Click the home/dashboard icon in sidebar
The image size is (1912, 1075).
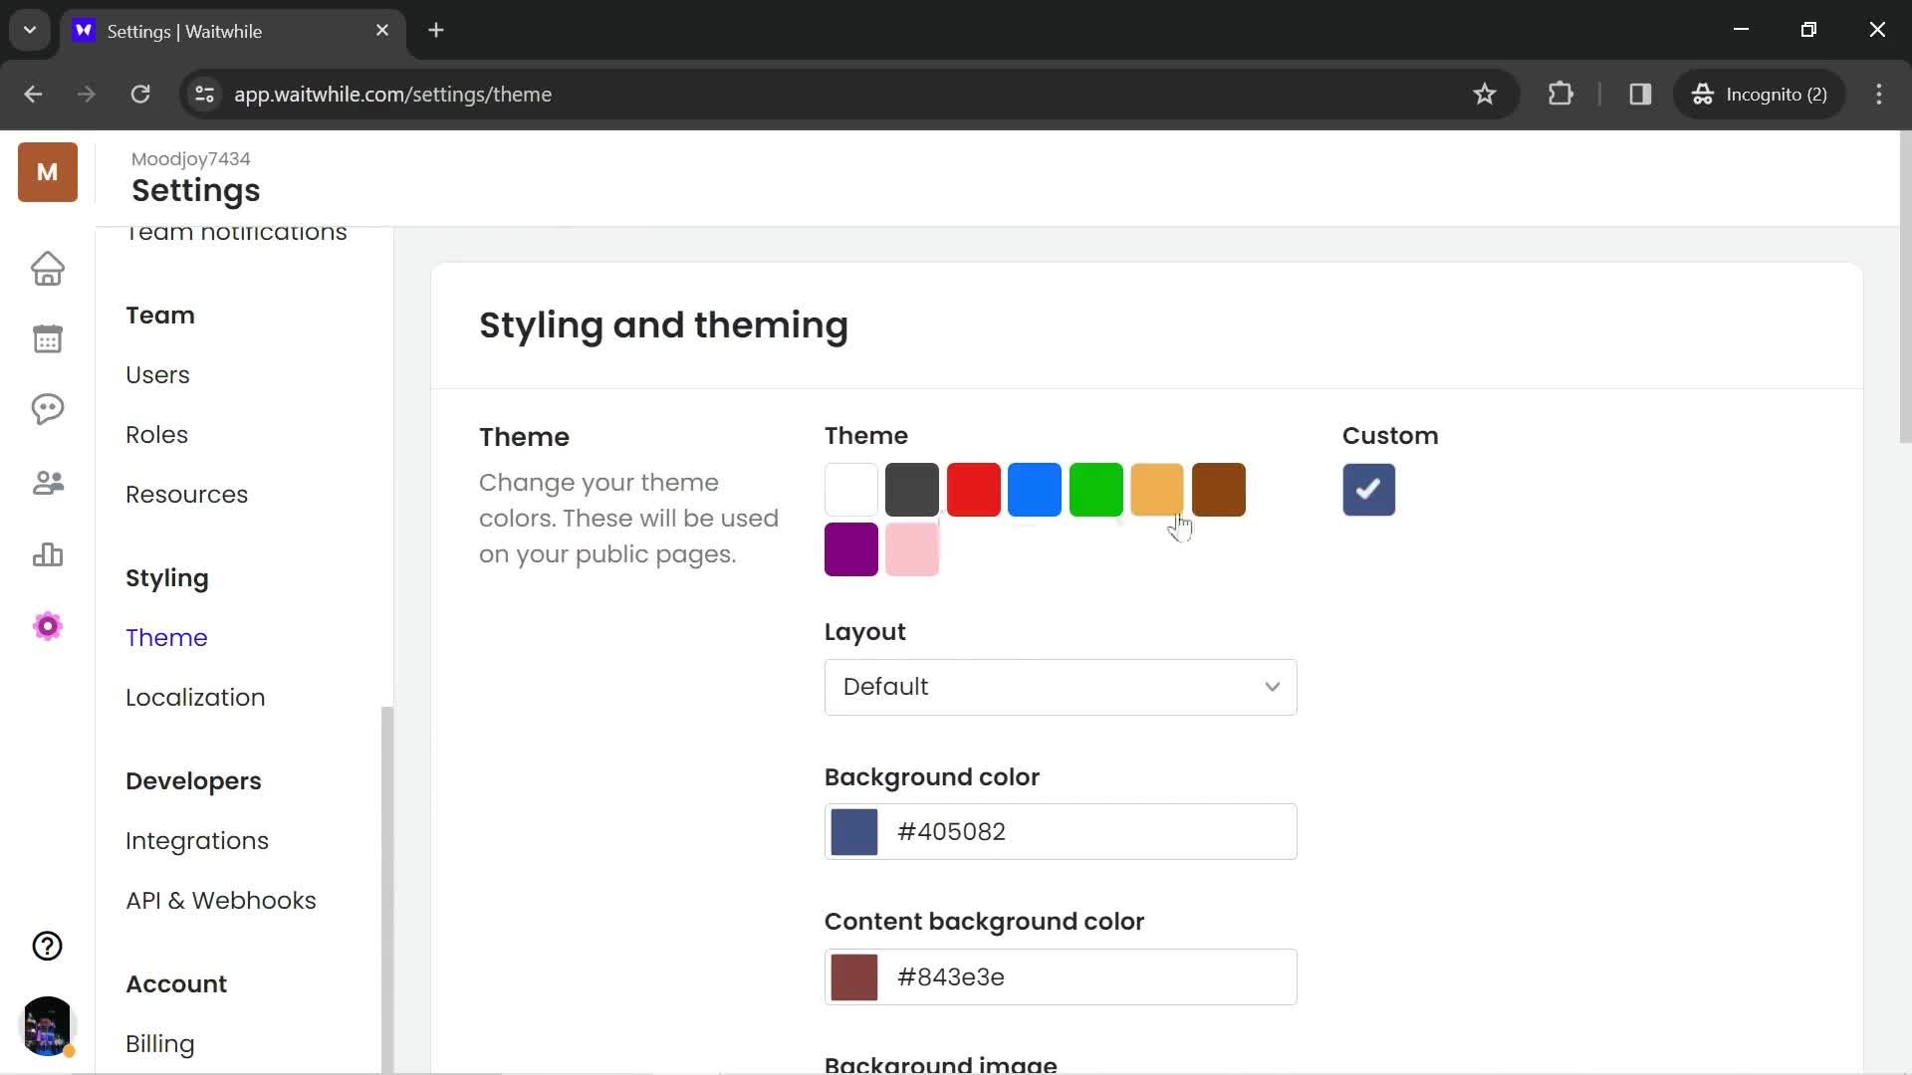(x=47, y=268)
